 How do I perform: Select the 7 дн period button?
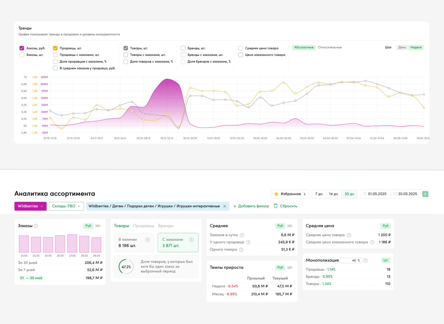[x=319, y=194]
